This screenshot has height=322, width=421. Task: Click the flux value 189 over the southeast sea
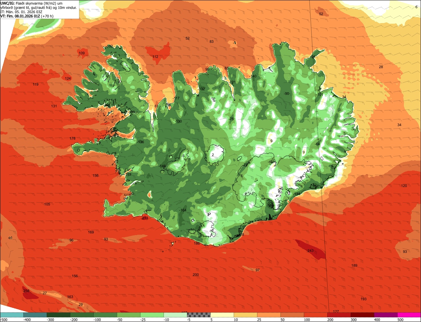(354, 265)
